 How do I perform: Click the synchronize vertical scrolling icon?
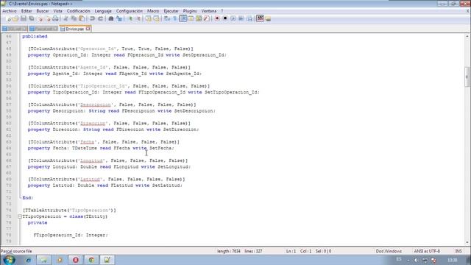click(149, 18)
